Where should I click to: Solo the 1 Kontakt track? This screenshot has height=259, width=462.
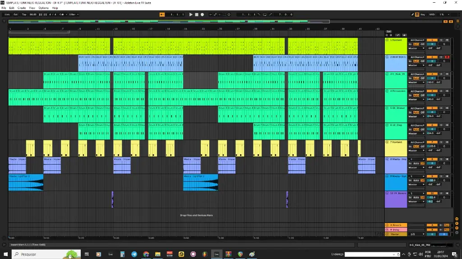441,40
